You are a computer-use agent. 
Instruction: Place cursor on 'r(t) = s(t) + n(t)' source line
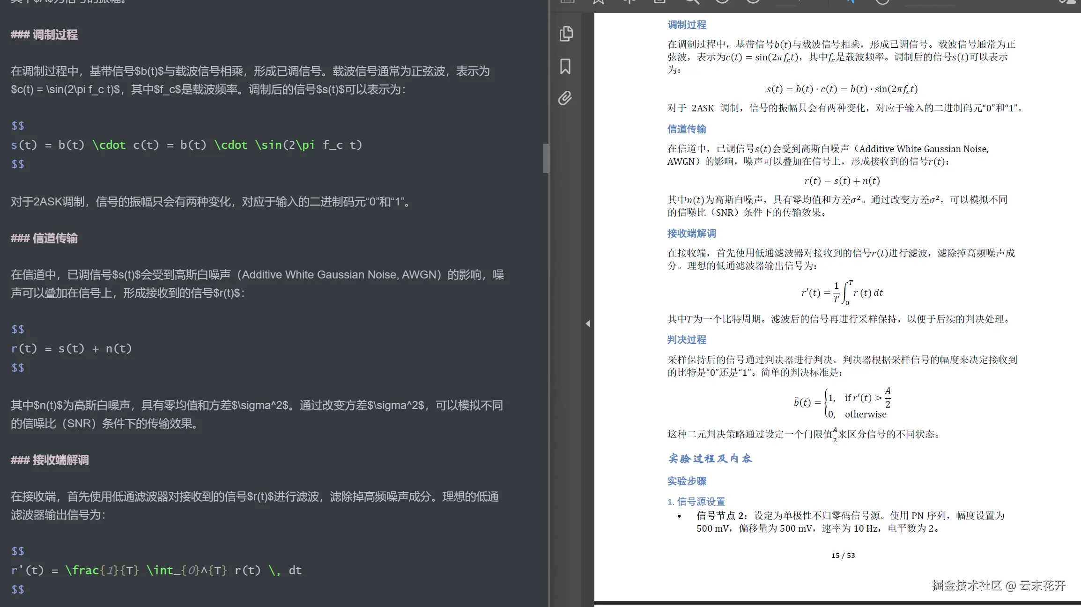pyautogui.click(x=71, y=349)
